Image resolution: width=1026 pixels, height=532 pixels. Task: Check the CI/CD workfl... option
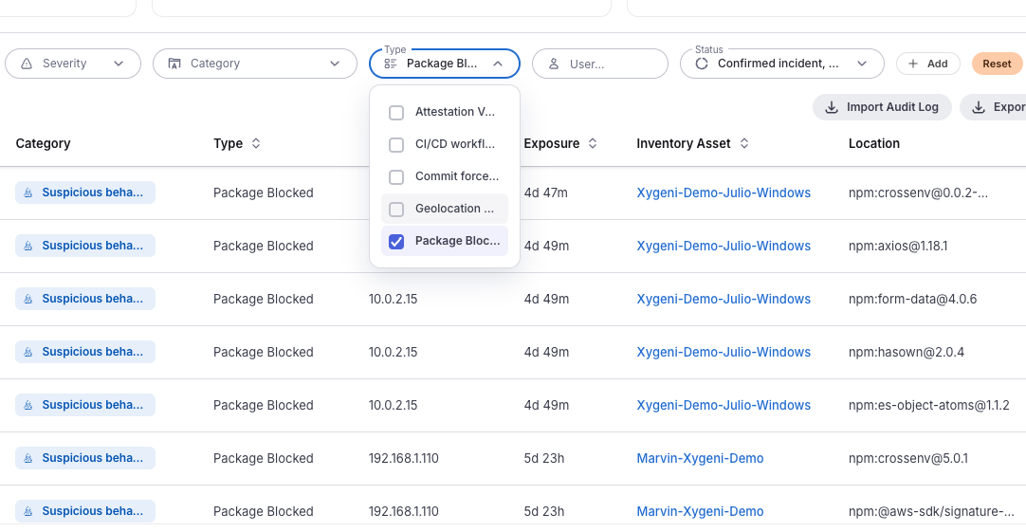pyautogui.click(x=396, y=144)
